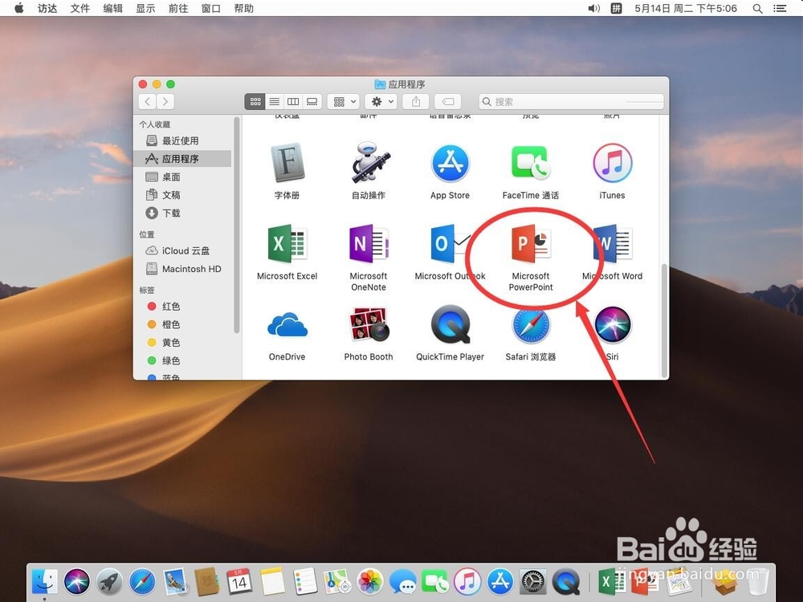
Task: Select the Photo Booth app icon
Action: pyautogui.click(x=369, y=324)
